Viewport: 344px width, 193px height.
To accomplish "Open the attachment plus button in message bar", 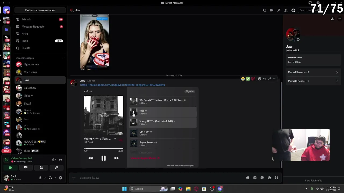I will coord(74,178).
